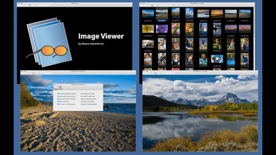
Task: Open the General tab in Preferences
Action: (56, 87)
